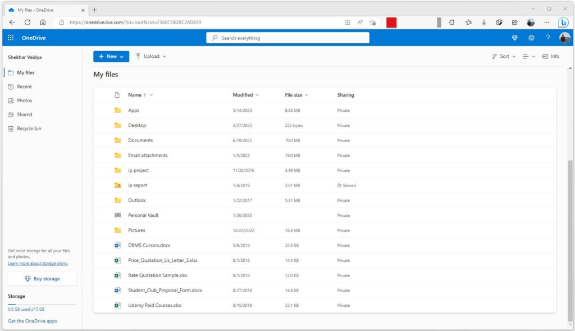The image size is (575, 331).
Task: Click the Search everything box
Action: click(x=287, y=38)
